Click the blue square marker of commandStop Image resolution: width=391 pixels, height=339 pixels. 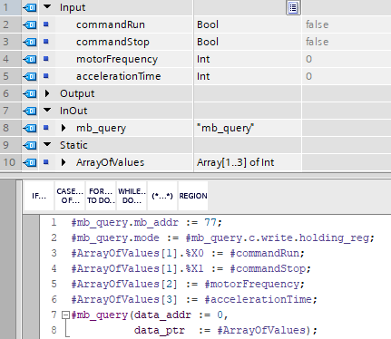click(x=46, y=42)
